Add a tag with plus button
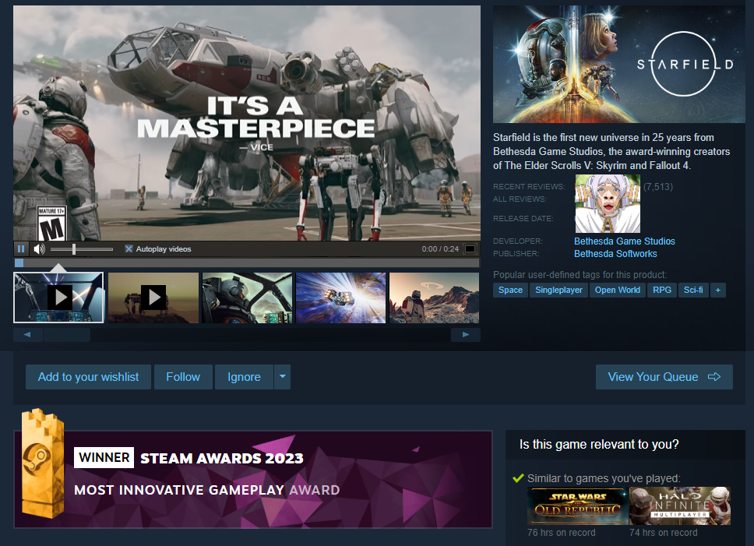754x546 pixels. click(718, 290)
